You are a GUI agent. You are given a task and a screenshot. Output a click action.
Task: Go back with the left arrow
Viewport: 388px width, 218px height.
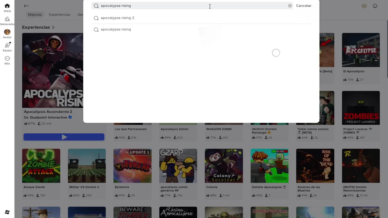(26, 6)
